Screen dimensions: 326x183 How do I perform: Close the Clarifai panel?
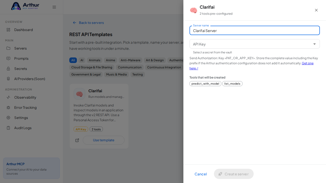tap(316, 10)
